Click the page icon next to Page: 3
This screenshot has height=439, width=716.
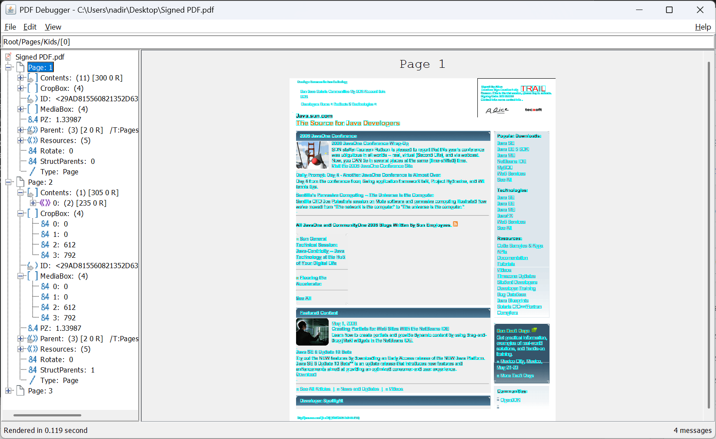[x=20, y=391]
